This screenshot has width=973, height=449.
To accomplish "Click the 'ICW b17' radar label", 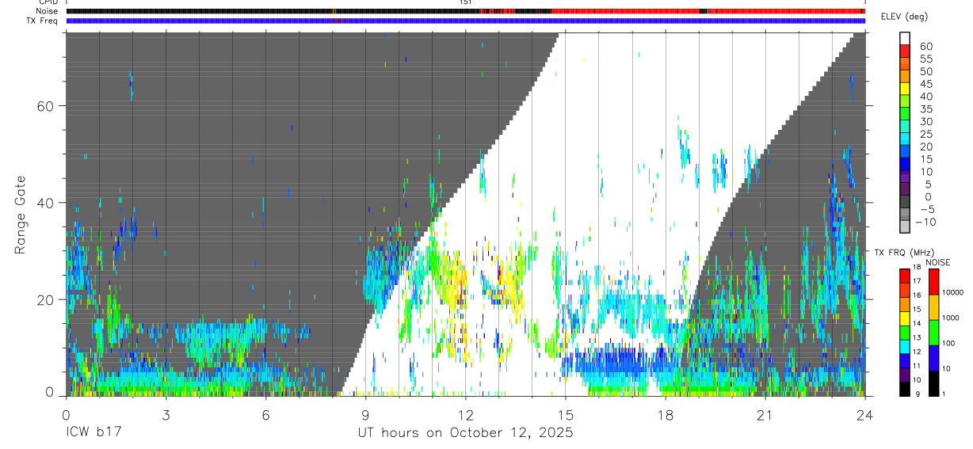I will (92, 433).
